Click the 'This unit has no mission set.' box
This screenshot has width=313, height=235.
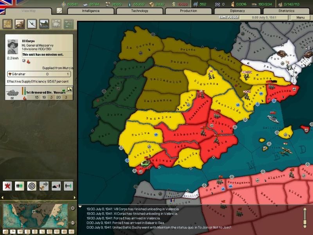click(47, 54)
